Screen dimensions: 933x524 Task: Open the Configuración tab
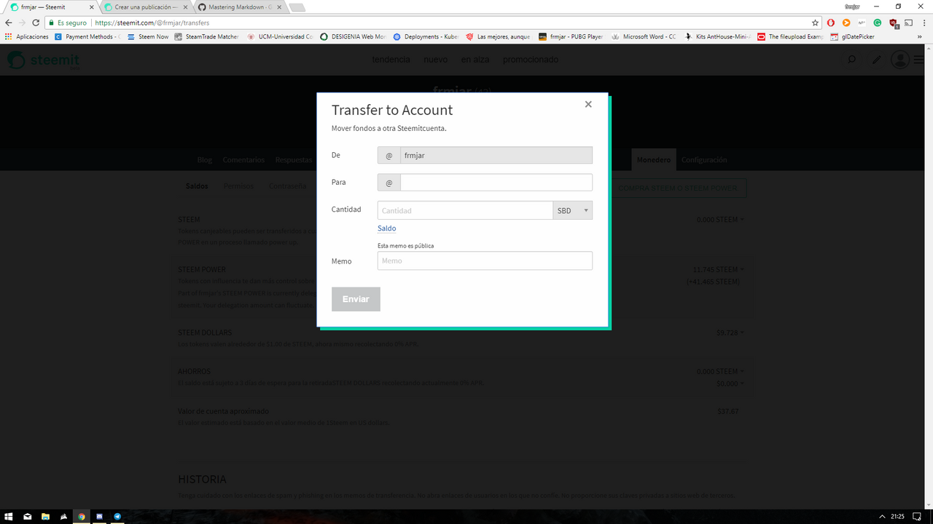tap(704, 160)
